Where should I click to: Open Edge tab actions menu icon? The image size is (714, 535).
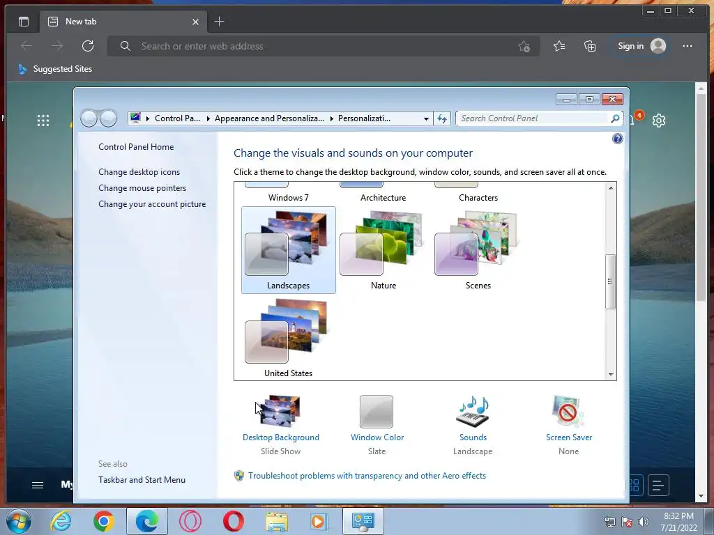[x=24, y=22]
